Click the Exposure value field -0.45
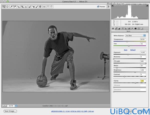Image resolution: width=150 pixels, height=115 pixels. pos(143,52)
